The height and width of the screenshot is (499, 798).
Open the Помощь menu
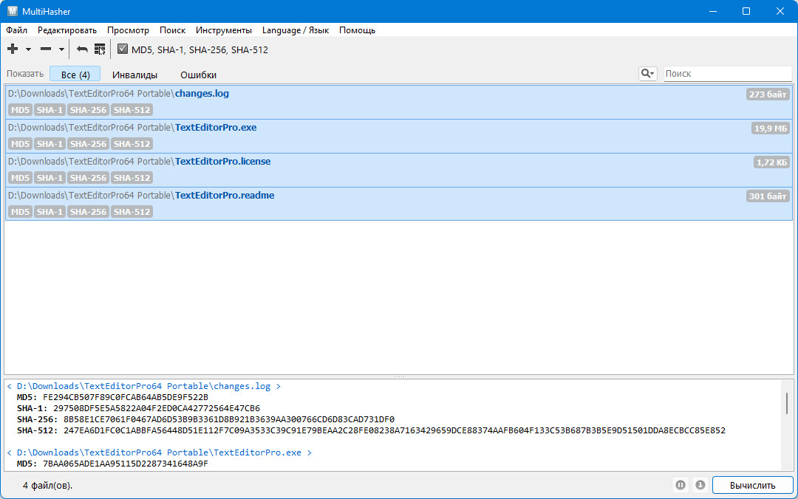[358, 30]
